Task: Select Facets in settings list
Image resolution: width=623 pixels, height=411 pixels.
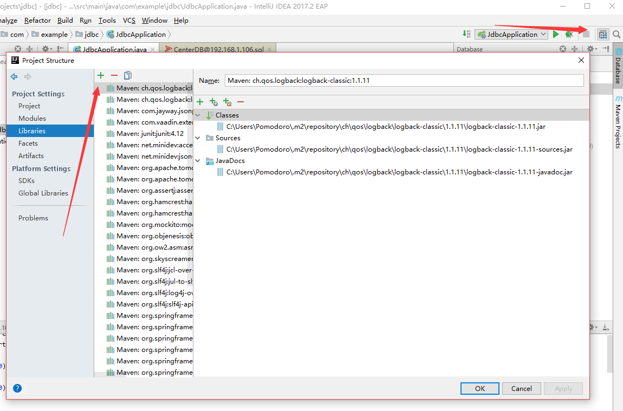Action: [28, 143]
